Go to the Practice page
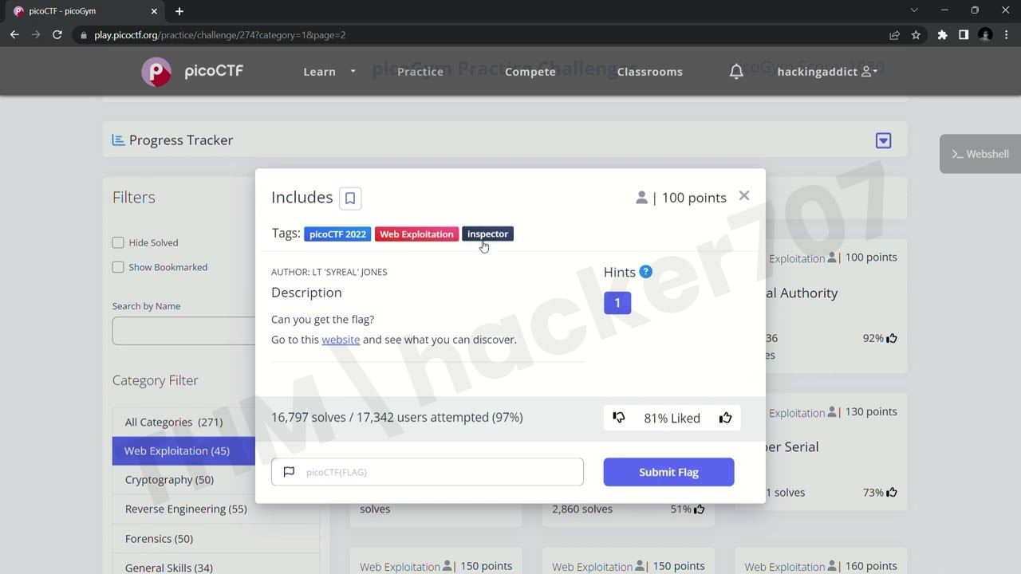1021x574 pixels. pyautogui.click(x=420, y=72)
